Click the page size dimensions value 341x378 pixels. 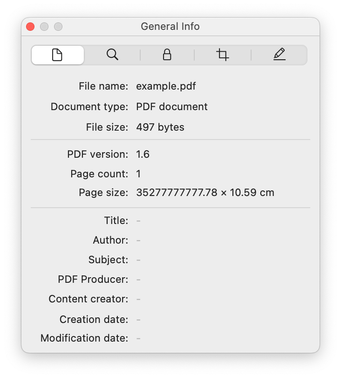click(x=205, y=193)
